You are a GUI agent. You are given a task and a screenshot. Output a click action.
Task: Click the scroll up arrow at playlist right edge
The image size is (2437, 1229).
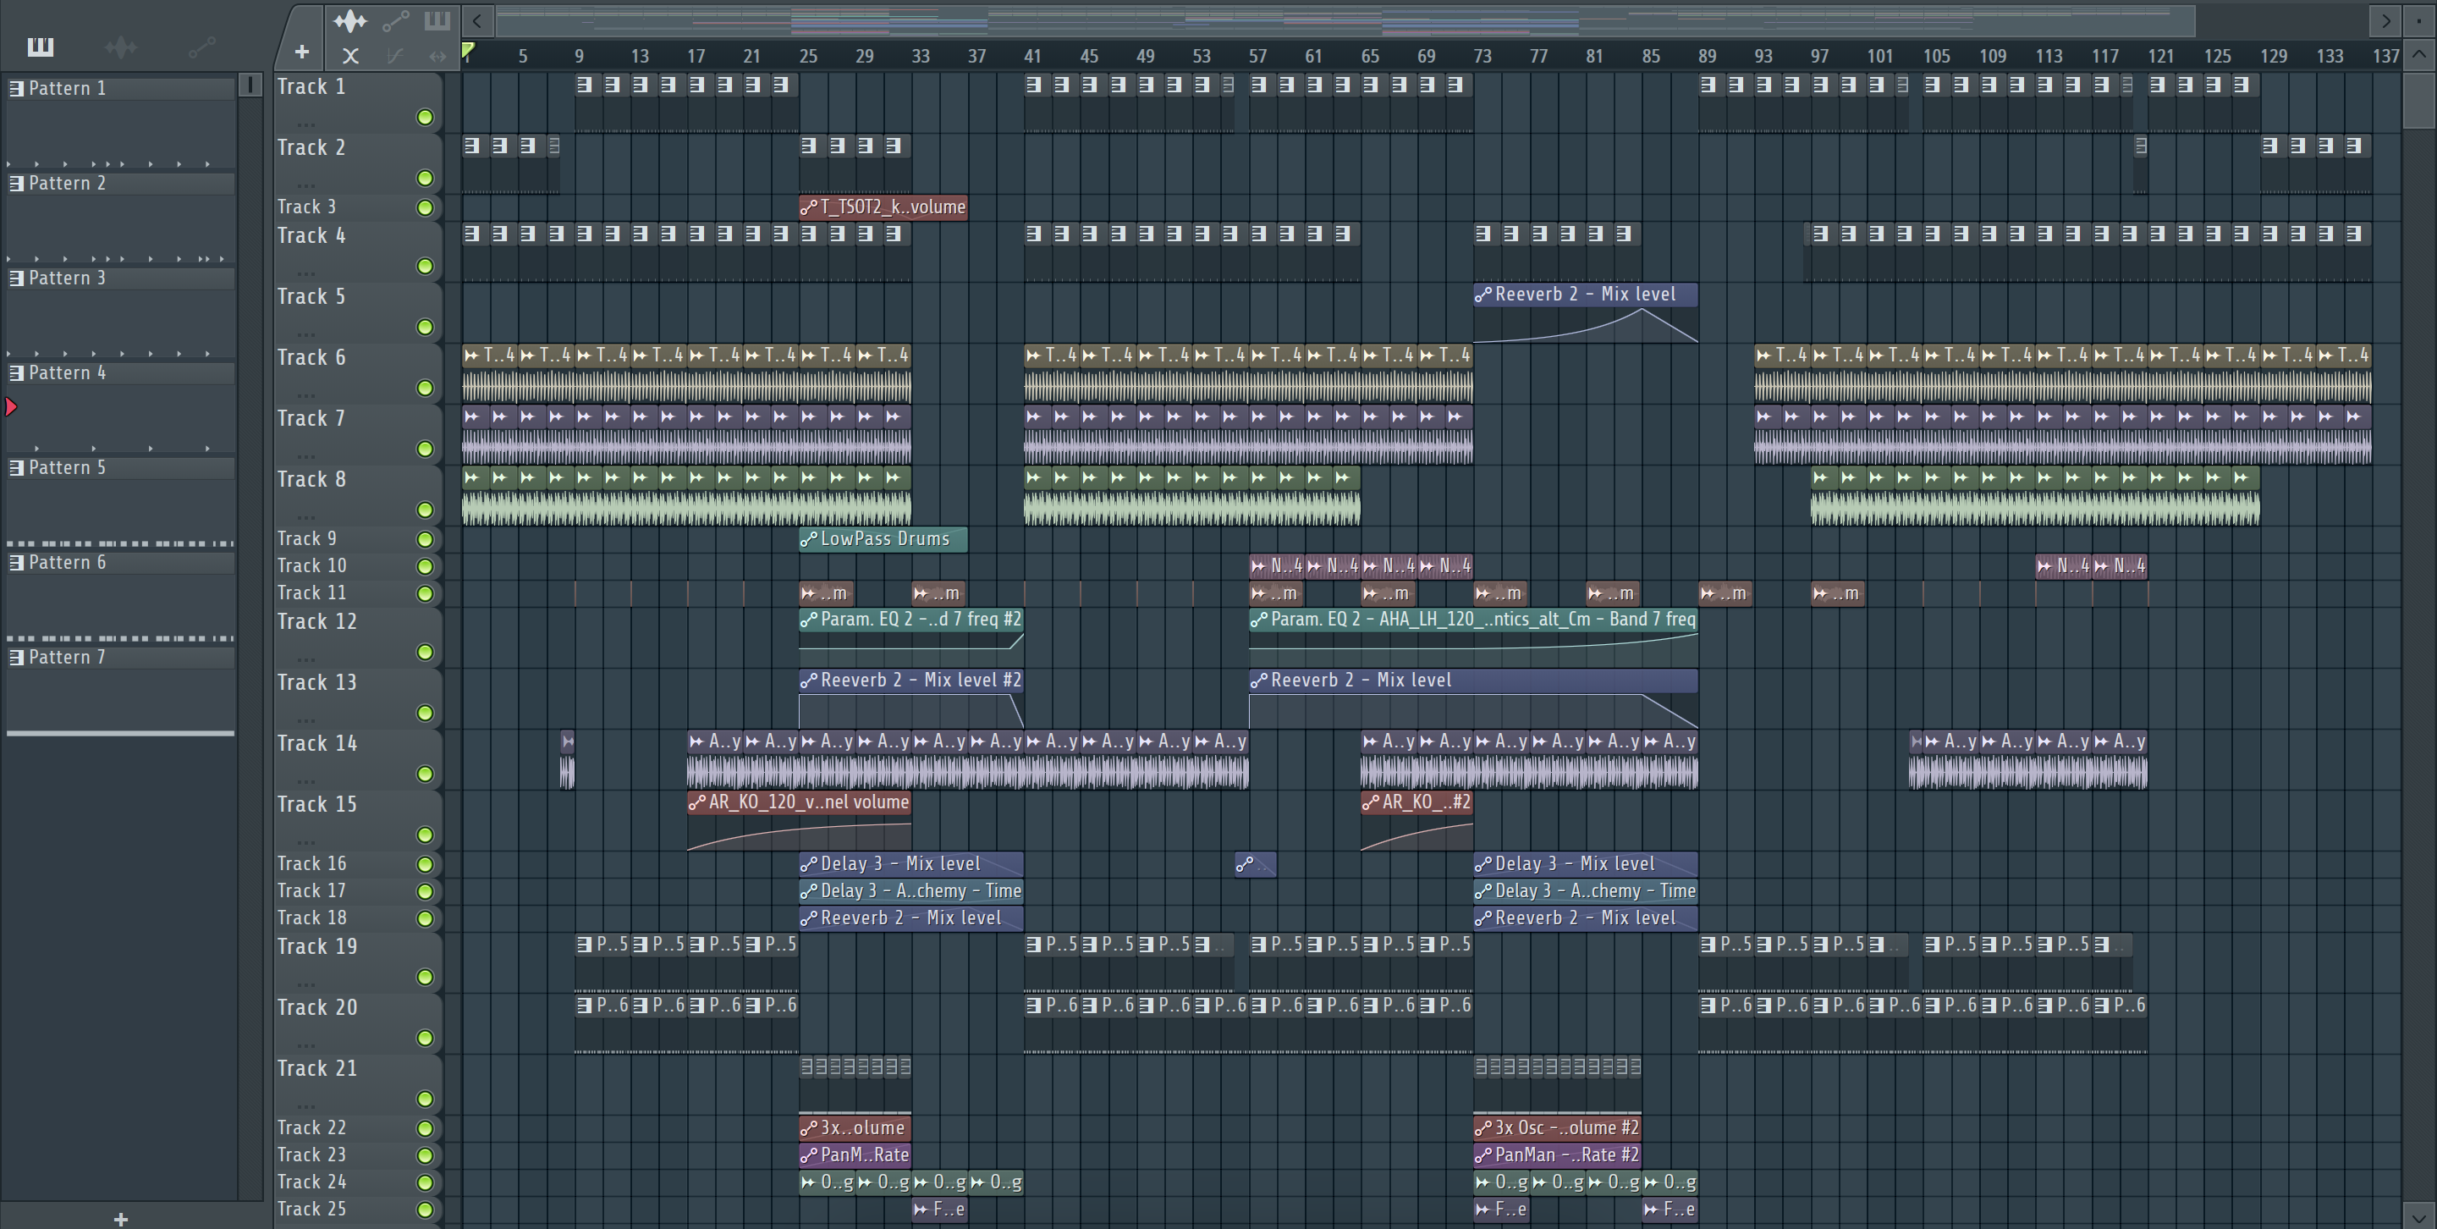pos(2419,55)
